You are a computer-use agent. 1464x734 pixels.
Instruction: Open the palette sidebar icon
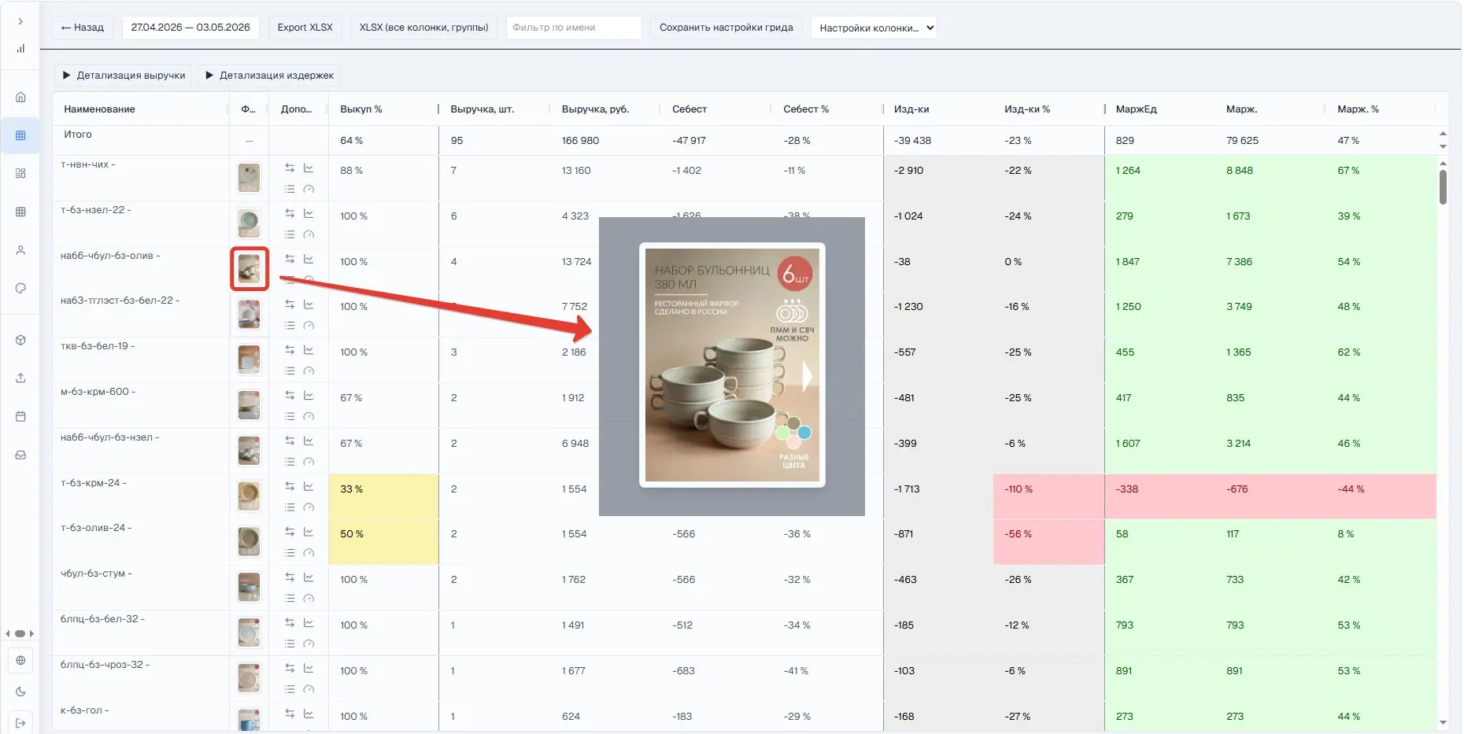20,288
